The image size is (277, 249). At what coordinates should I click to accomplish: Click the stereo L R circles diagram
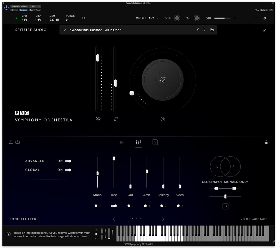(225, 166)
